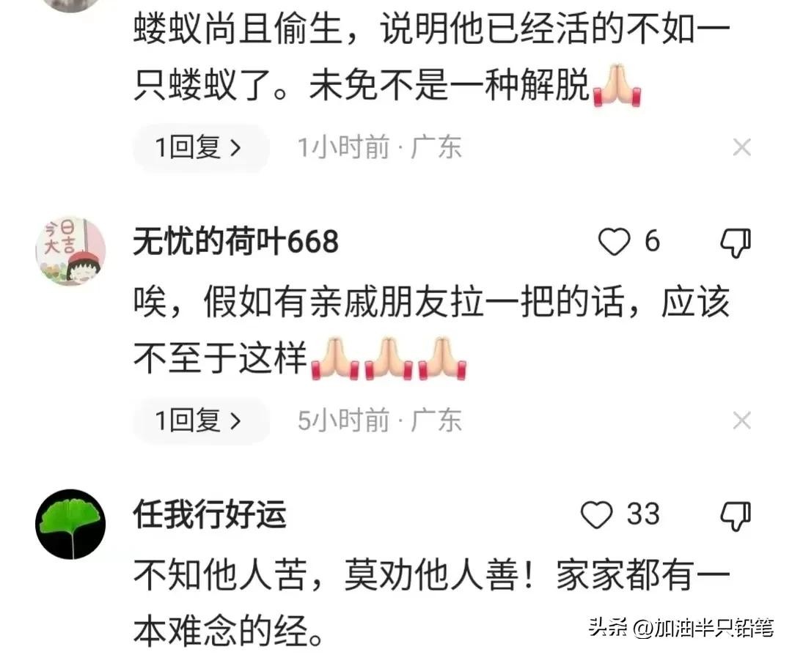Tap the like count 6

[652, 241]
